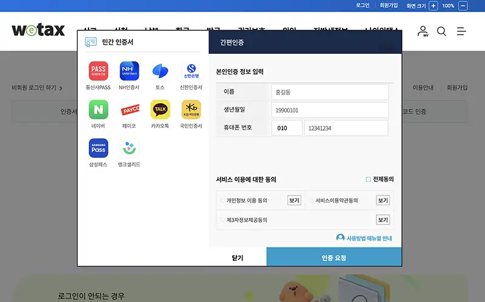Image resolution: width=485 pixels, height=302 pixels.
Task: Open 이용안내 on the background page
Action: 423,88
